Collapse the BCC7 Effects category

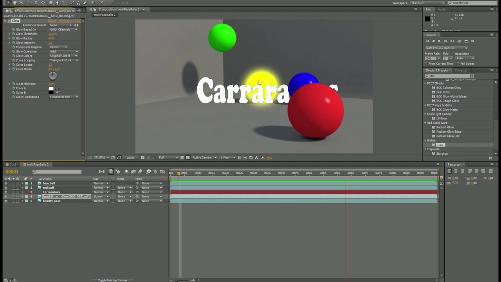click(x=425, y=83)
